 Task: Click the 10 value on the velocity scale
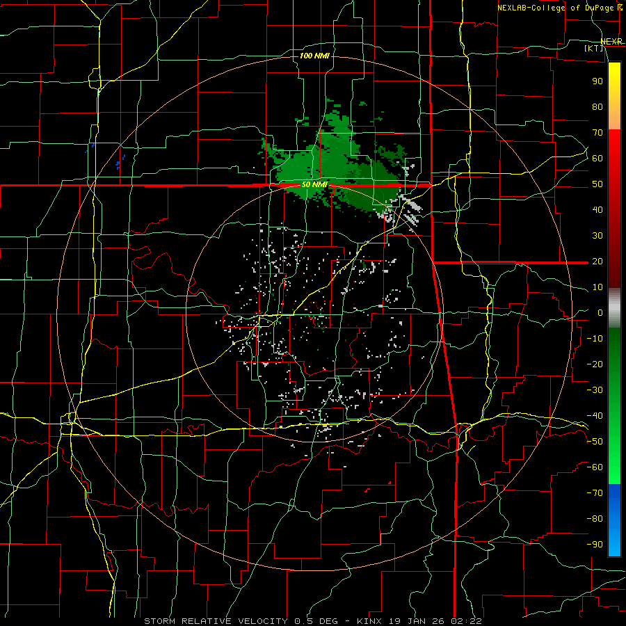597,287
